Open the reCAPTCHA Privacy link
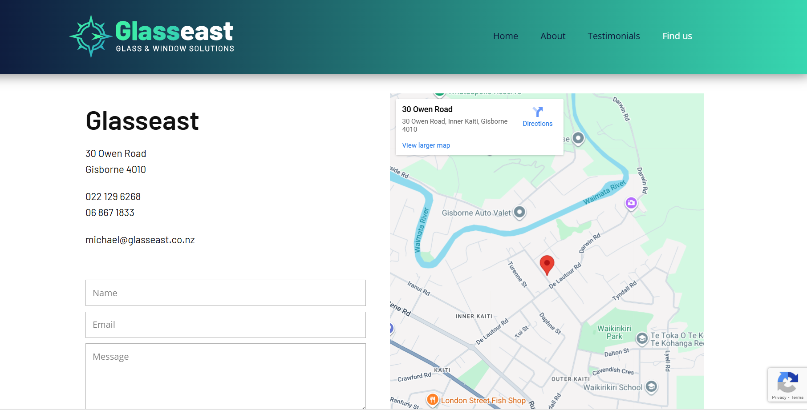 [x=779, y=398]
